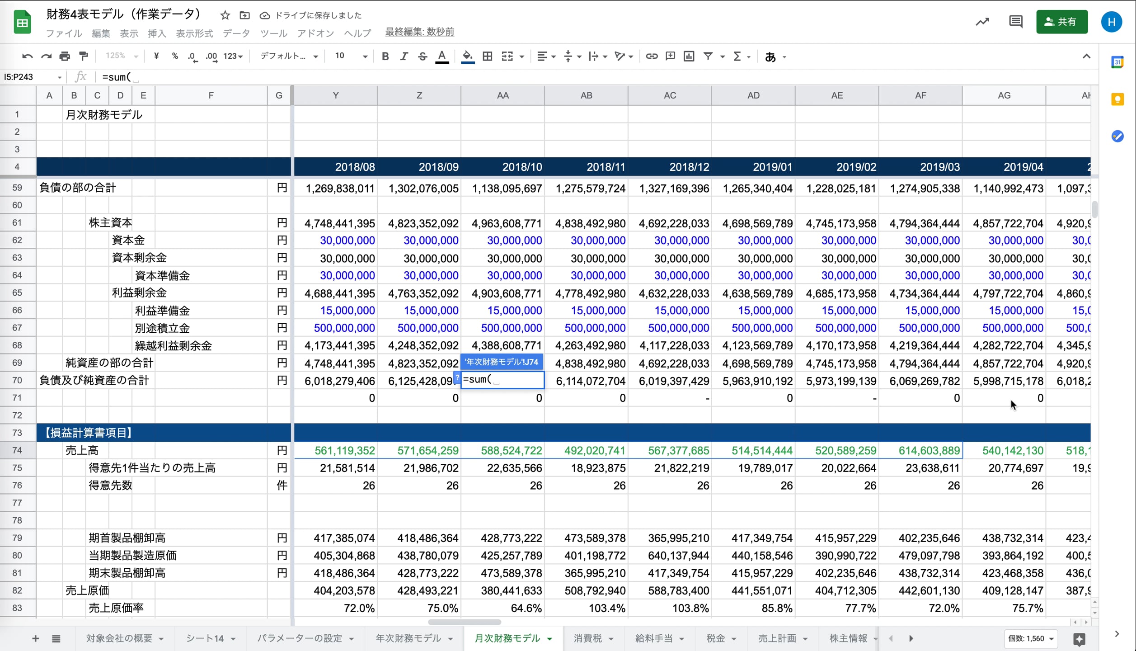Click the green 共有 share button
Screen dimensions: 1136x651
[1061, 22]
